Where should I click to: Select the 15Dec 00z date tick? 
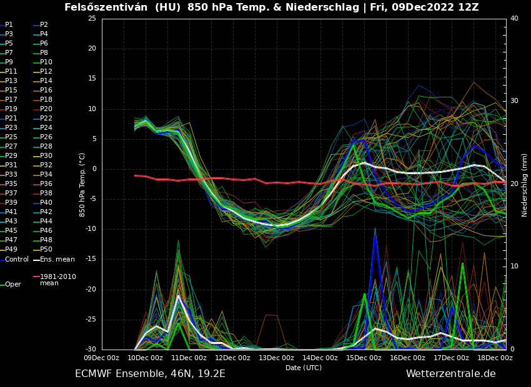click(364, 358)
